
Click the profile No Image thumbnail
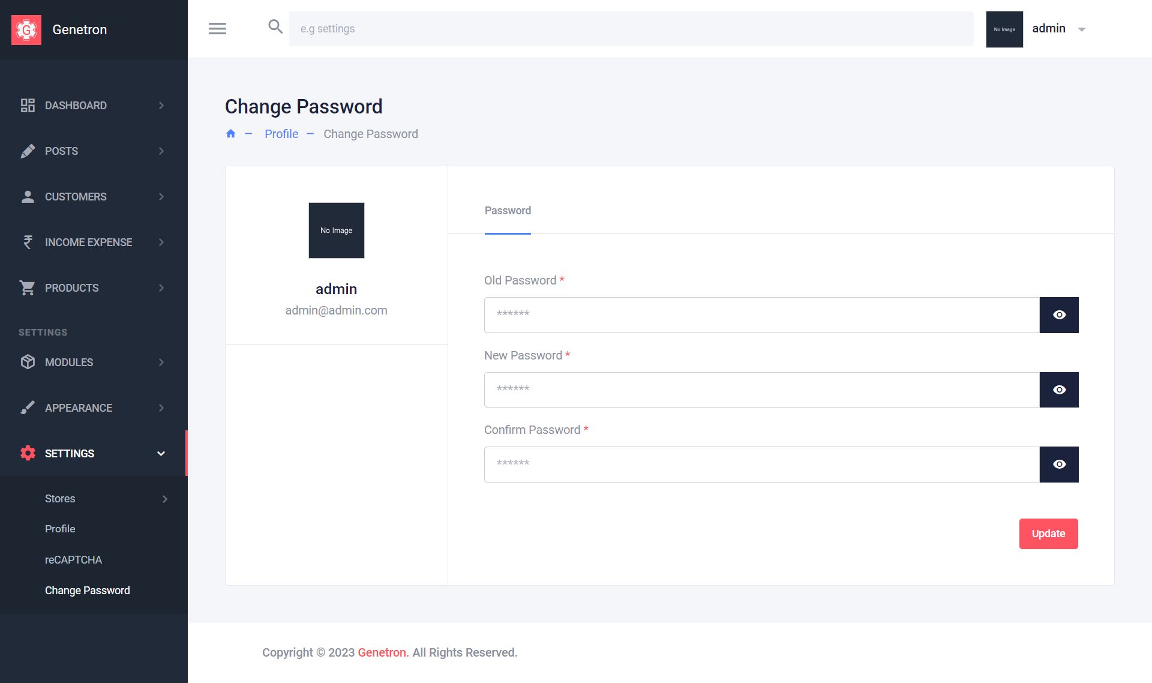[x=336, y=230]
